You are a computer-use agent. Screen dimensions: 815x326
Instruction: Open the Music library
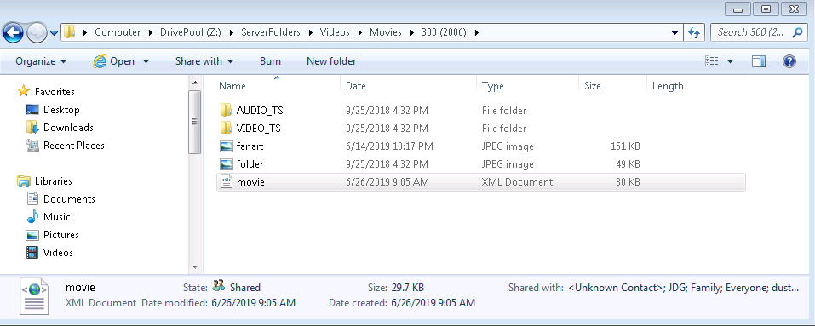57,216
